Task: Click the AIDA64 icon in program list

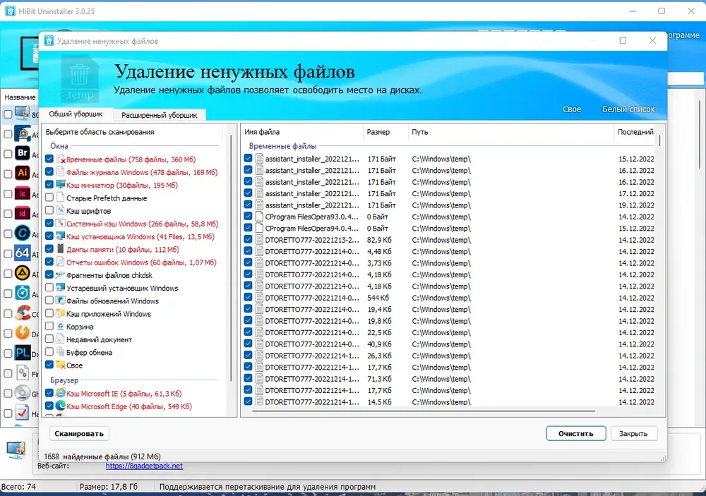Action: 22,253
